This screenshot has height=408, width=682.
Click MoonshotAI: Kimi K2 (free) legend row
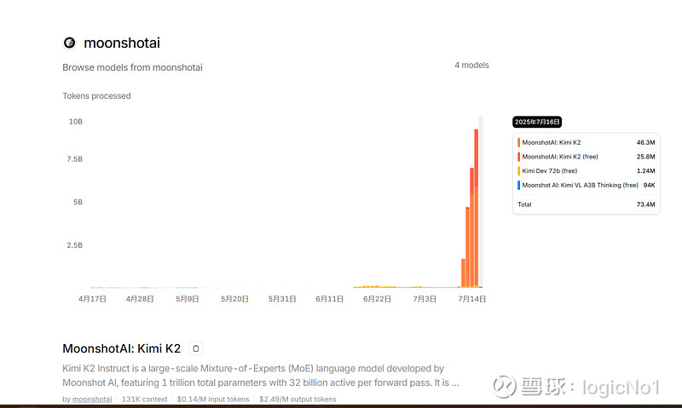click(587, 157)
